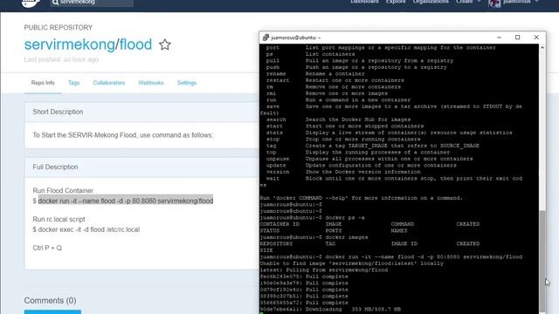Click the terminal scrollbar up arrow

(542, 47)
